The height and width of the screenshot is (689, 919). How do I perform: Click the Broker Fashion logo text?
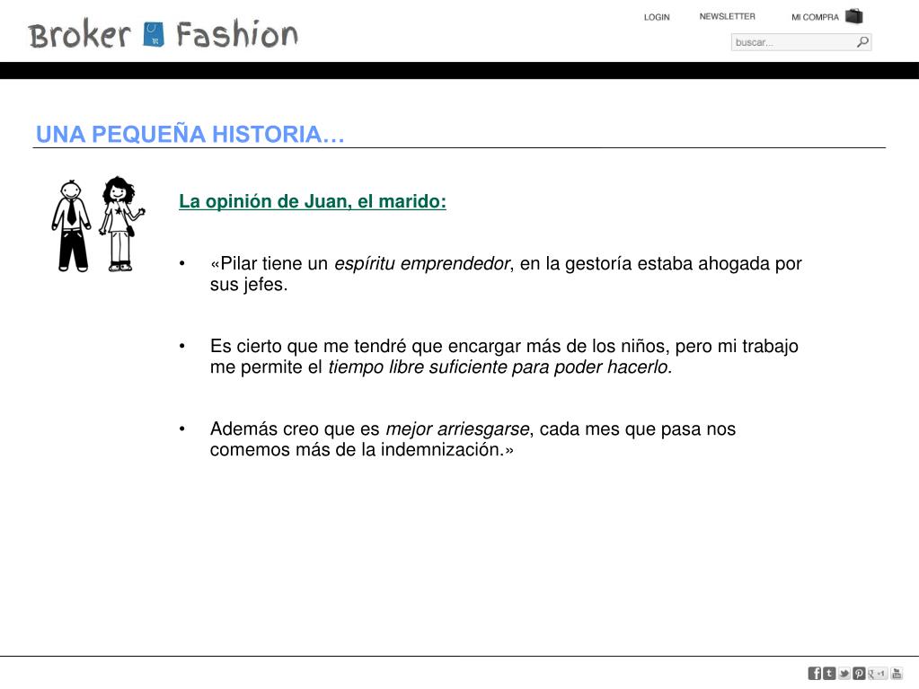(x=163, y=34)
